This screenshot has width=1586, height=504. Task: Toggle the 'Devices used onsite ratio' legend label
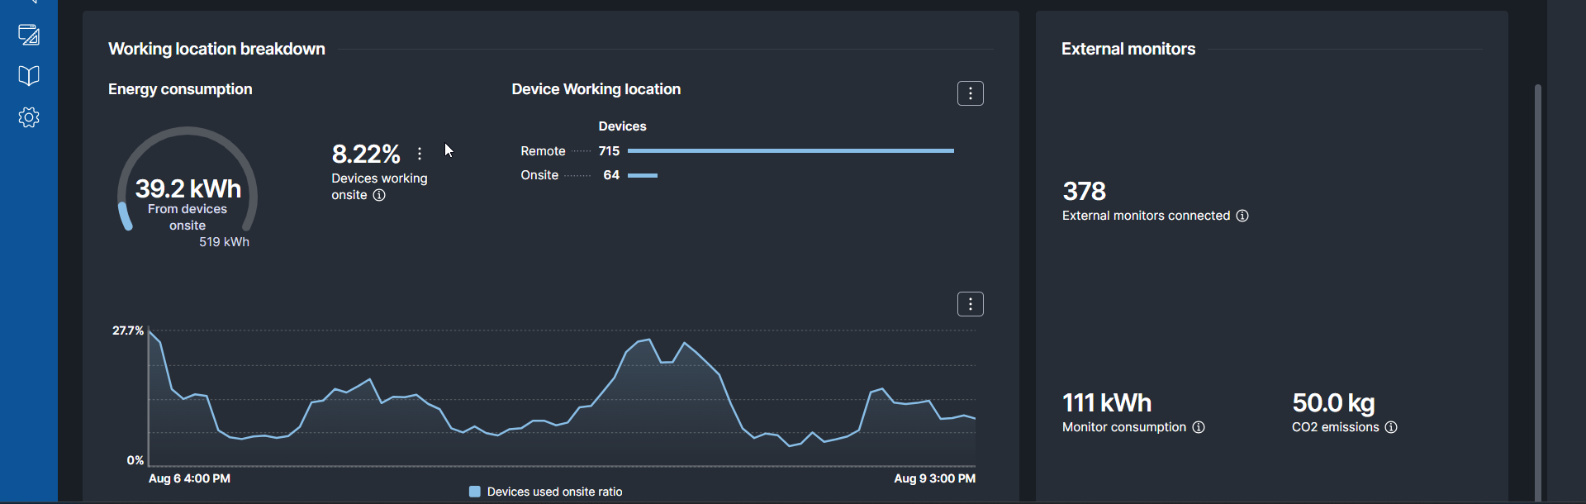[554, 492]
